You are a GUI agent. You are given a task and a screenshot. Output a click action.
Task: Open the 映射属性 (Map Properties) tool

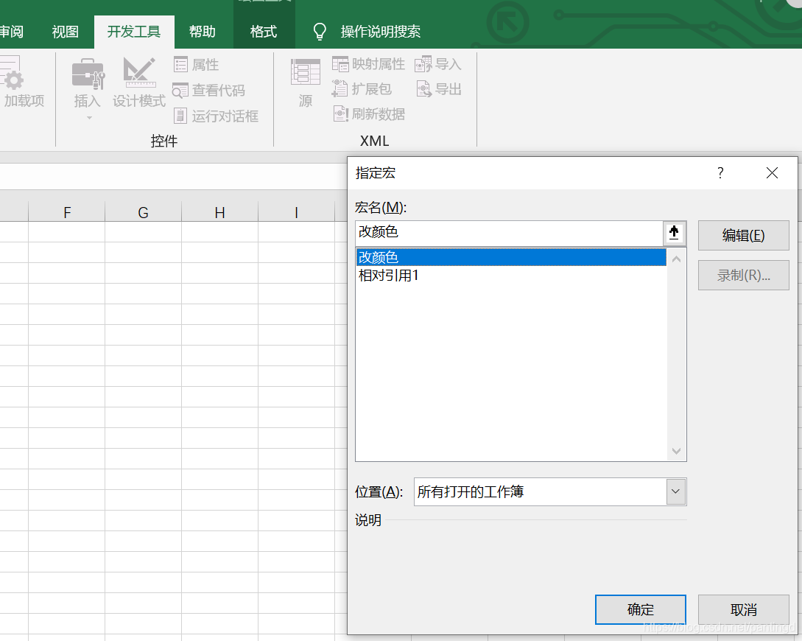pyautogui.click(x=368, y=64)
